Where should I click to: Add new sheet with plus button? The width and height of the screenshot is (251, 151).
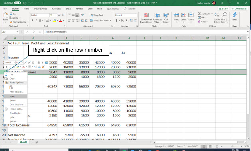point(36,142)
